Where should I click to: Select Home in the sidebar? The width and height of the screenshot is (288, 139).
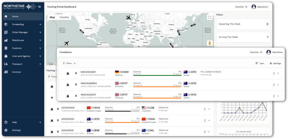tap(15, 17)
